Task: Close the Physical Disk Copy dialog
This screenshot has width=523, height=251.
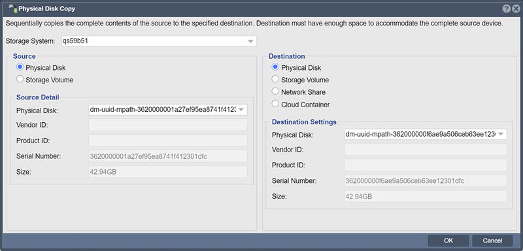Action: (515, 9)
